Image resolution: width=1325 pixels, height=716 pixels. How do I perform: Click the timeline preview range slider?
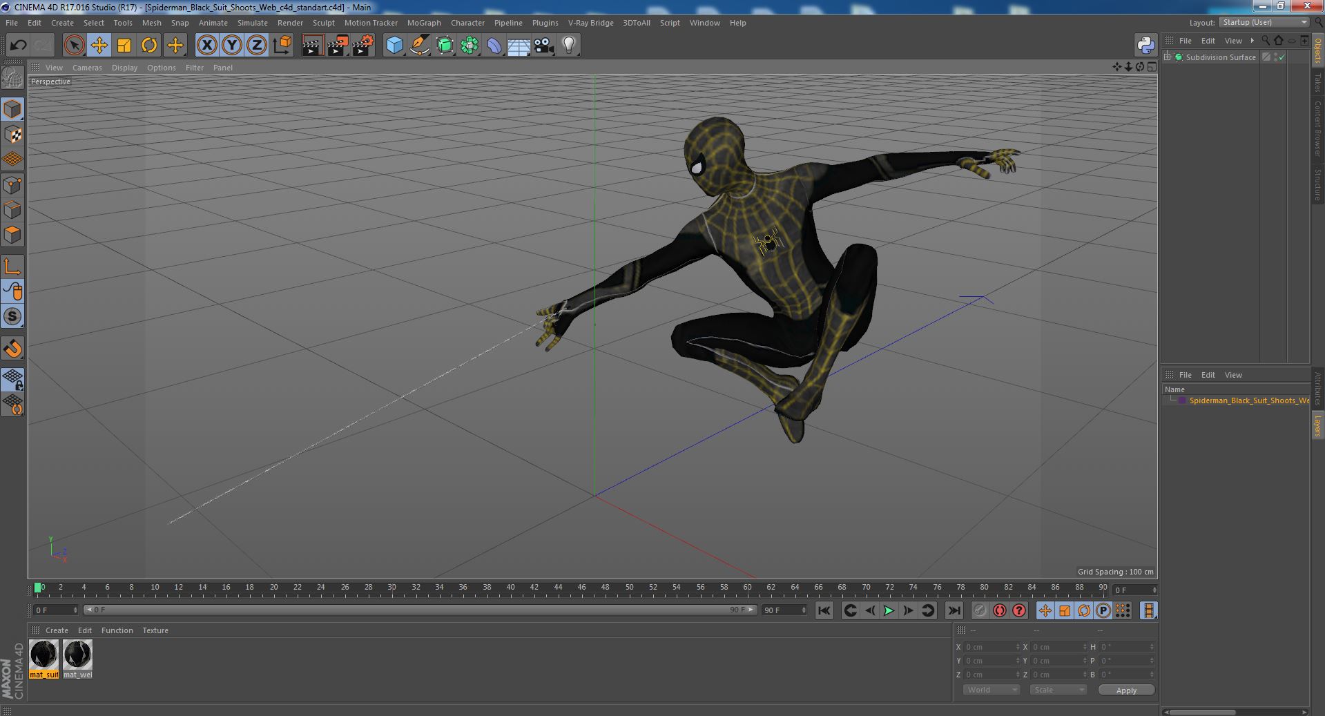pos(420,610)
